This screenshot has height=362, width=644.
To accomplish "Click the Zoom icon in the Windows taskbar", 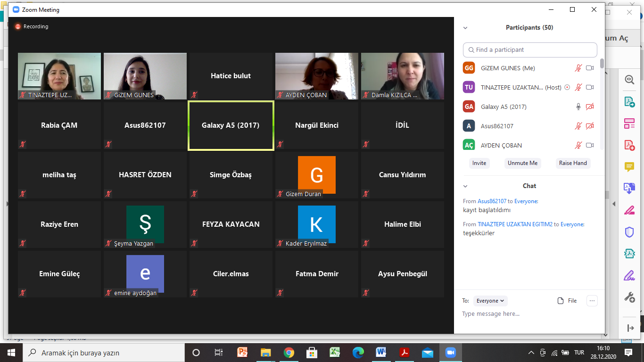I will click(450, 353).
